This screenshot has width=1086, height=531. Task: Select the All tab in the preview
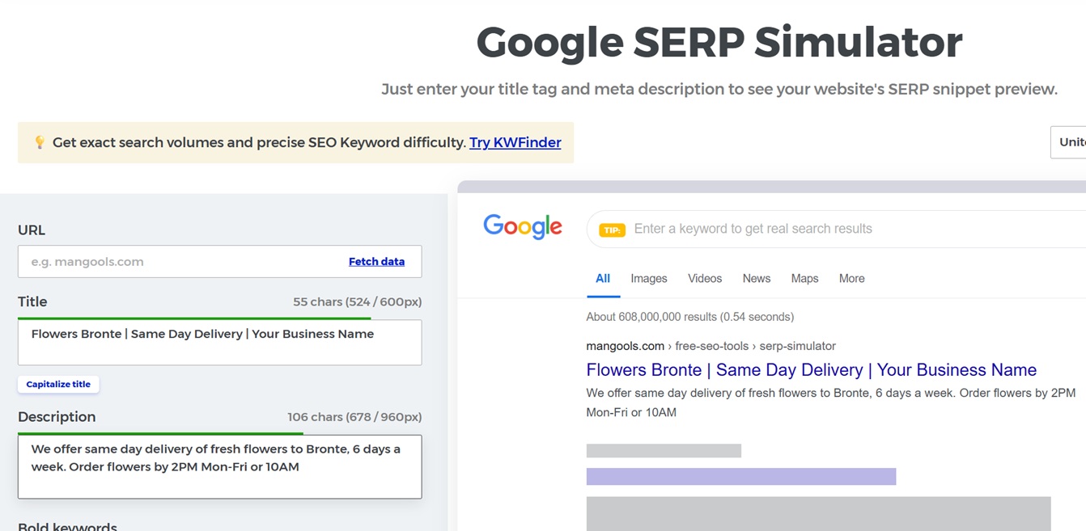603,279
